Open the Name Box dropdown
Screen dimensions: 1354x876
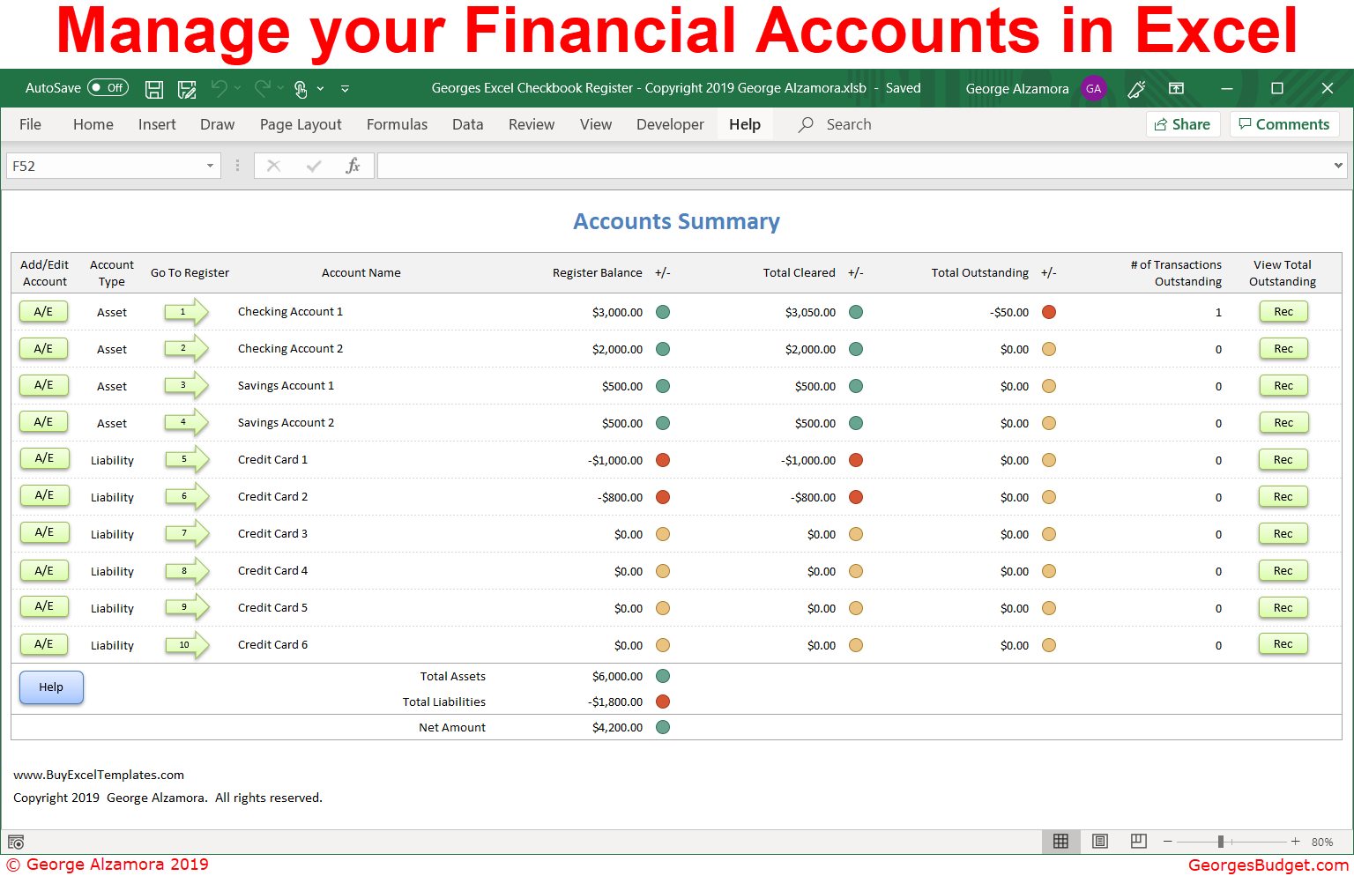[210, 166]
